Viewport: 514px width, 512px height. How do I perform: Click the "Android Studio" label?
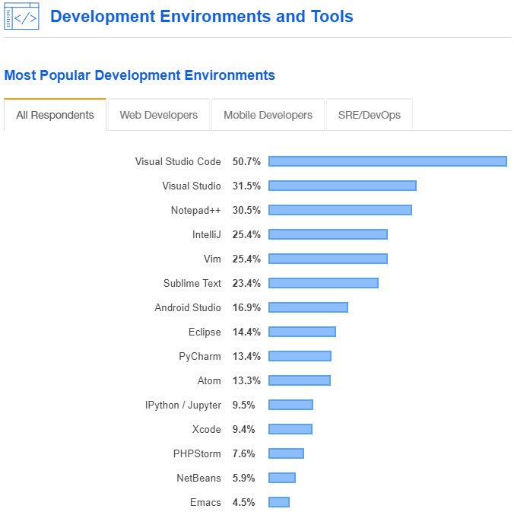point(188,307)
